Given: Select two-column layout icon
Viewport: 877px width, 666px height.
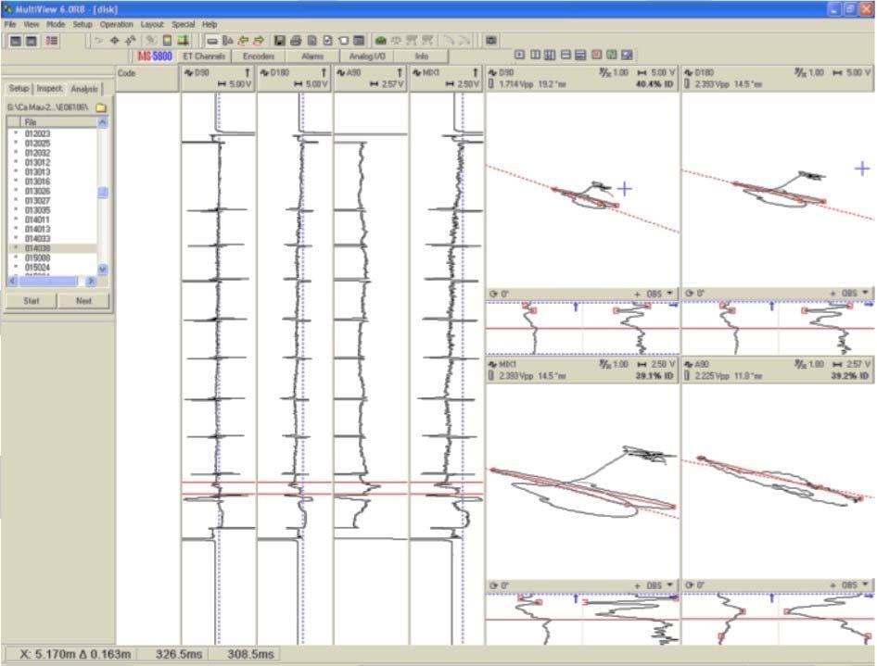Looking at the screenshot, I should [535, 55].
